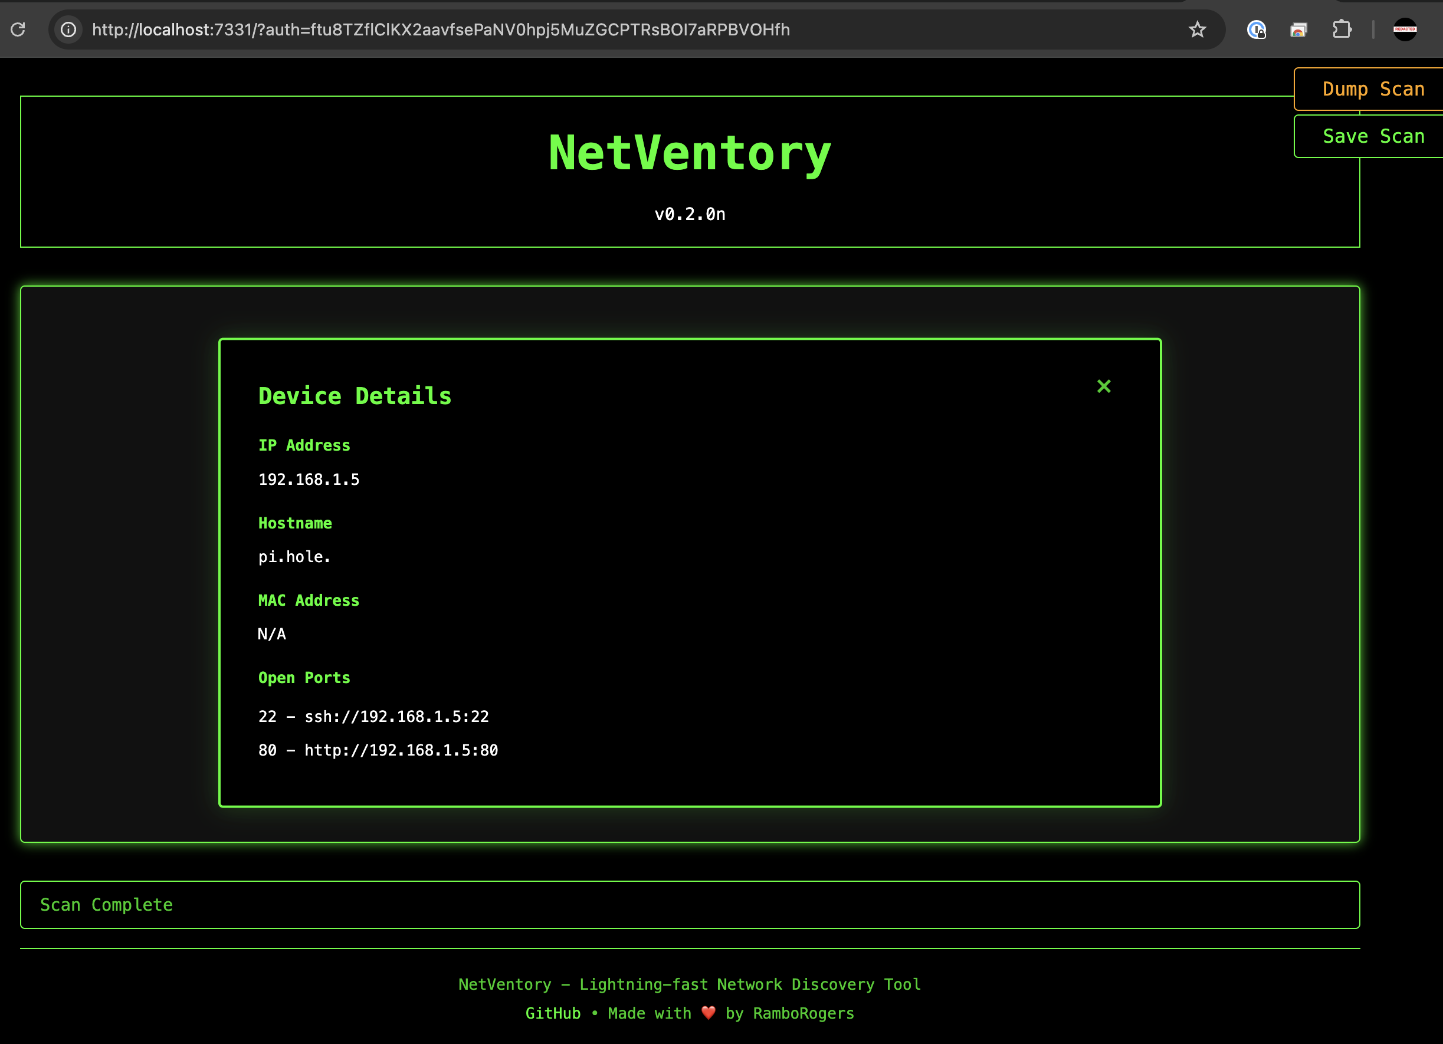Close the Device Details panel
Screen dimensions: 1443x1044
pyautogui.click(x=1103, y=386)
